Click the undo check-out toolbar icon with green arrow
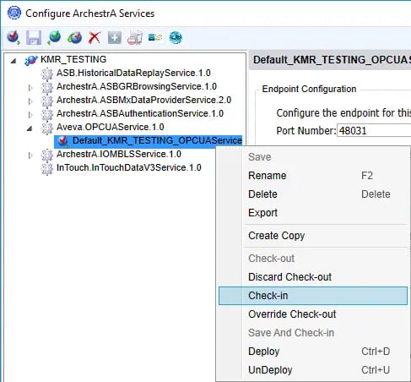This screenshot has width=411, height=382. 74,37
